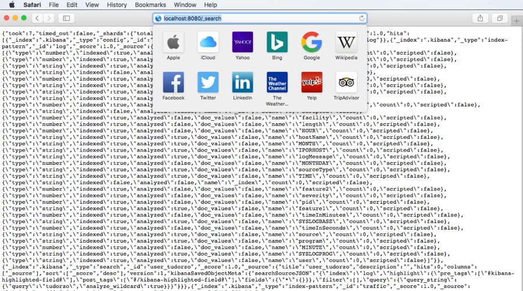
Task: Open the LinkedIn favorite tile
Action: [242, 82]
